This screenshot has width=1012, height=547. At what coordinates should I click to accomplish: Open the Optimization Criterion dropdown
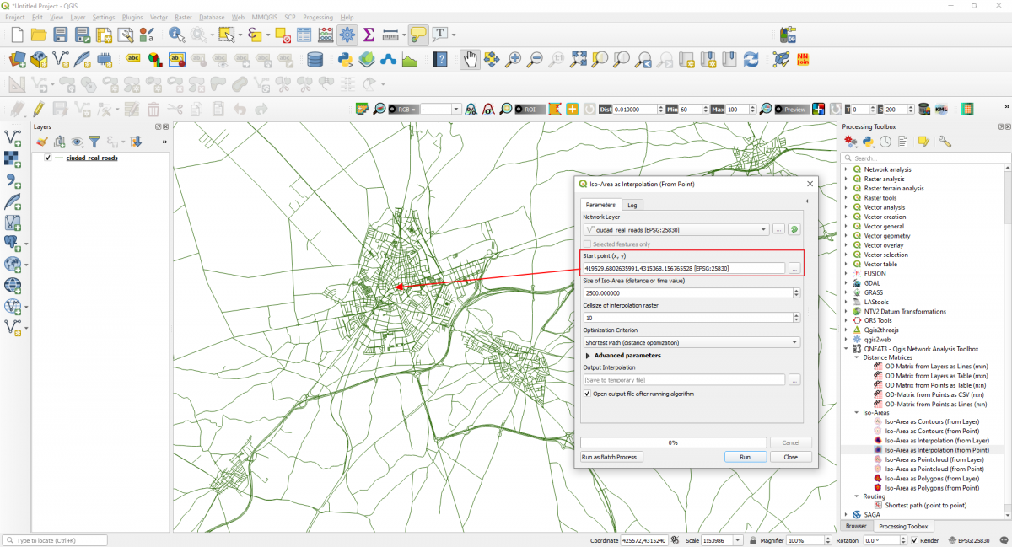[x=692, y=342]
